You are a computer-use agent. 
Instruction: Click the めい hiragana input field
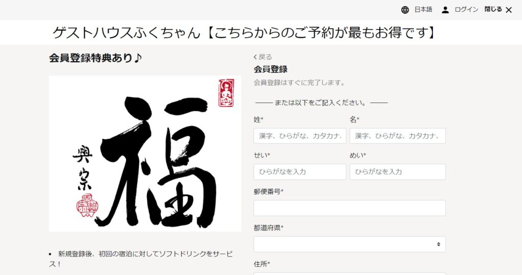pos(398,172)
